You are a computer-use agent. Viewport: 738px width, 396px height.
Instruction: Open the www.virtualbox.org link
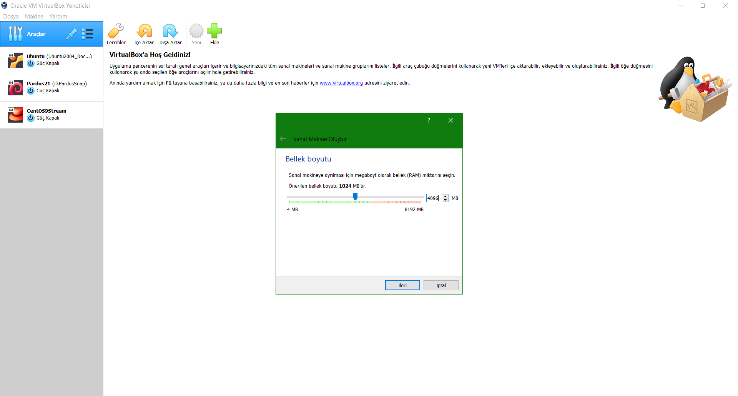[x=341, y=83]
